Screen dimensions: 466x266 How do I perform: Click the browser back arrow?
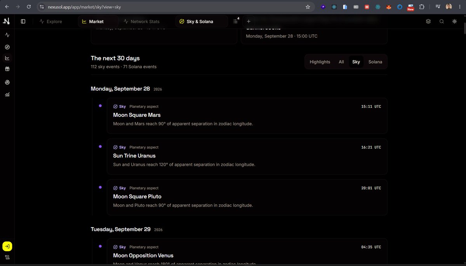(7, 7)
